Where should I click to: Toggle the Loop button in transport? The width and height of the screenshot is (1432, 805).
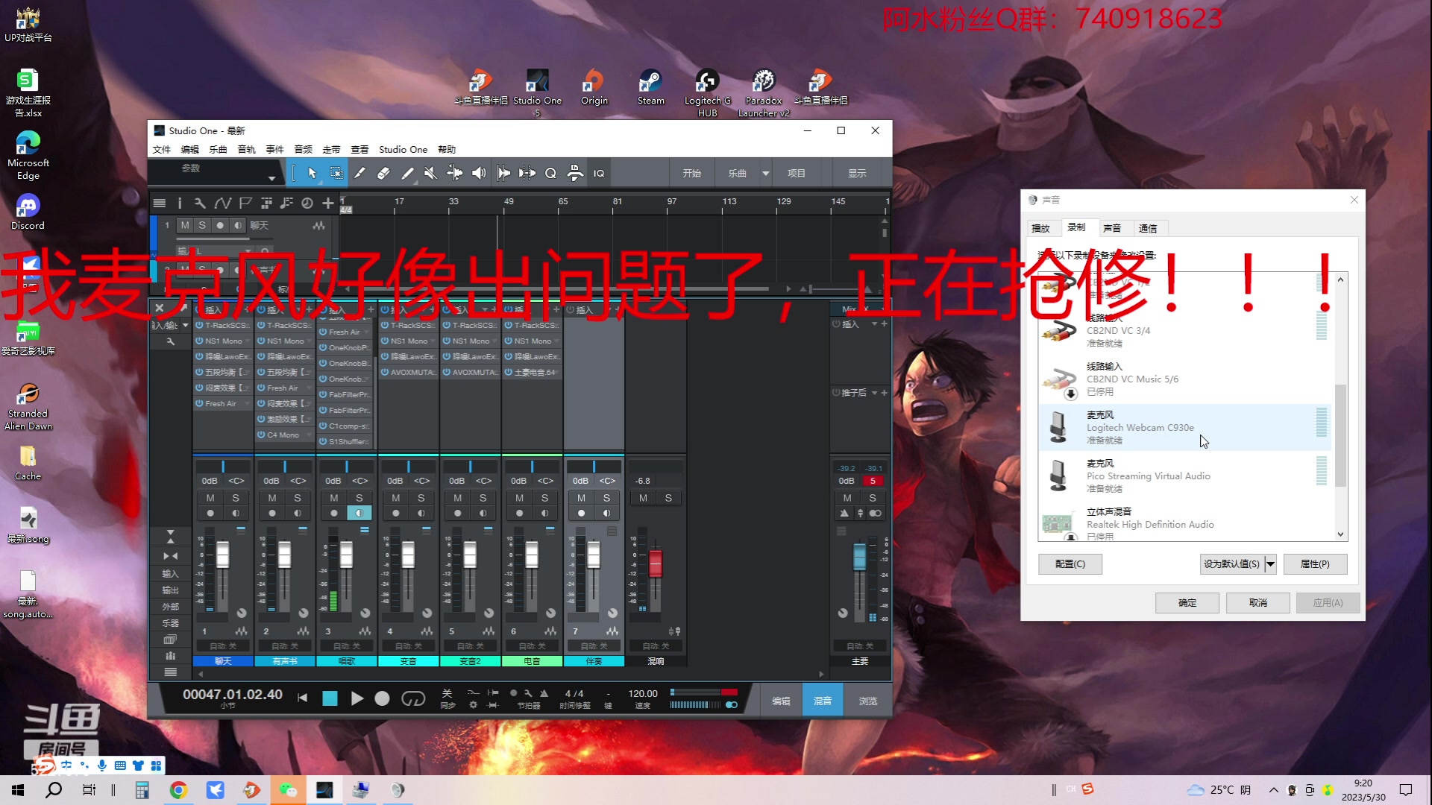413,698
